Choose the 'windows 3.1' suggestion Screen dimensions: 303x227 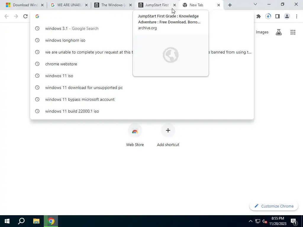tap(142, 28)
